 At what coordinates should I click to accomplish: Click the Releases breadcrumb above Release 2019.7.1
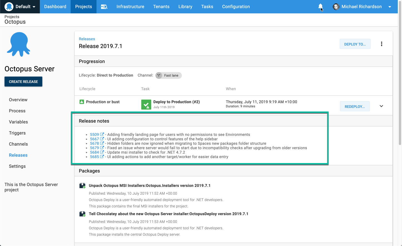87,39
